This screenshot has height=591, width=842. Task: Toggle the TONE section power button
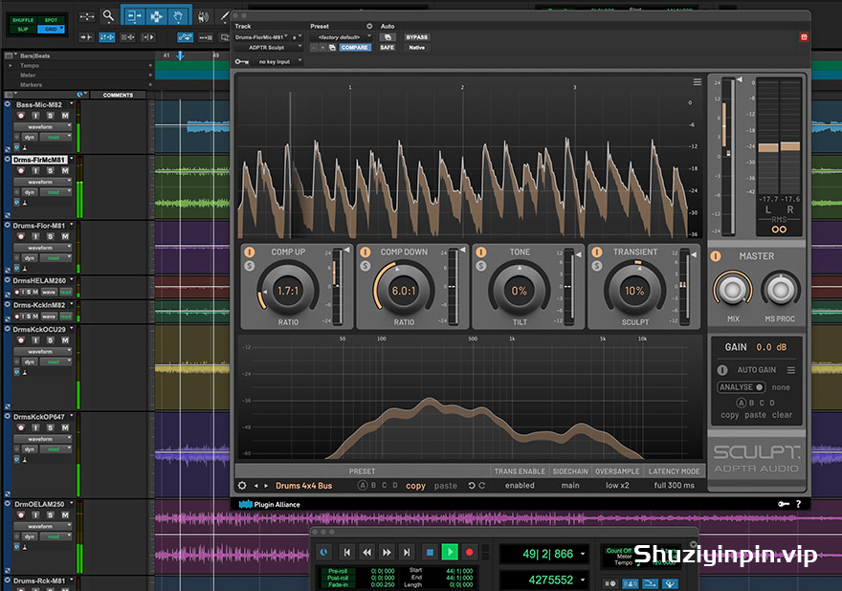click(x=481, y=252)
